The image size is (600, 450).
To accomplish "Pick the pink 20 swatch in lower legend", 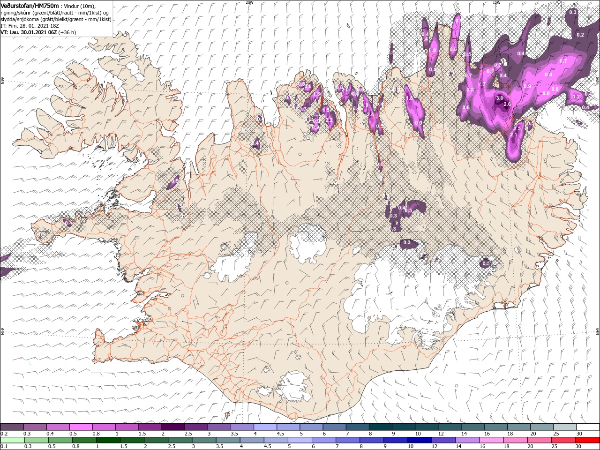I will click(x=540, y=440).
